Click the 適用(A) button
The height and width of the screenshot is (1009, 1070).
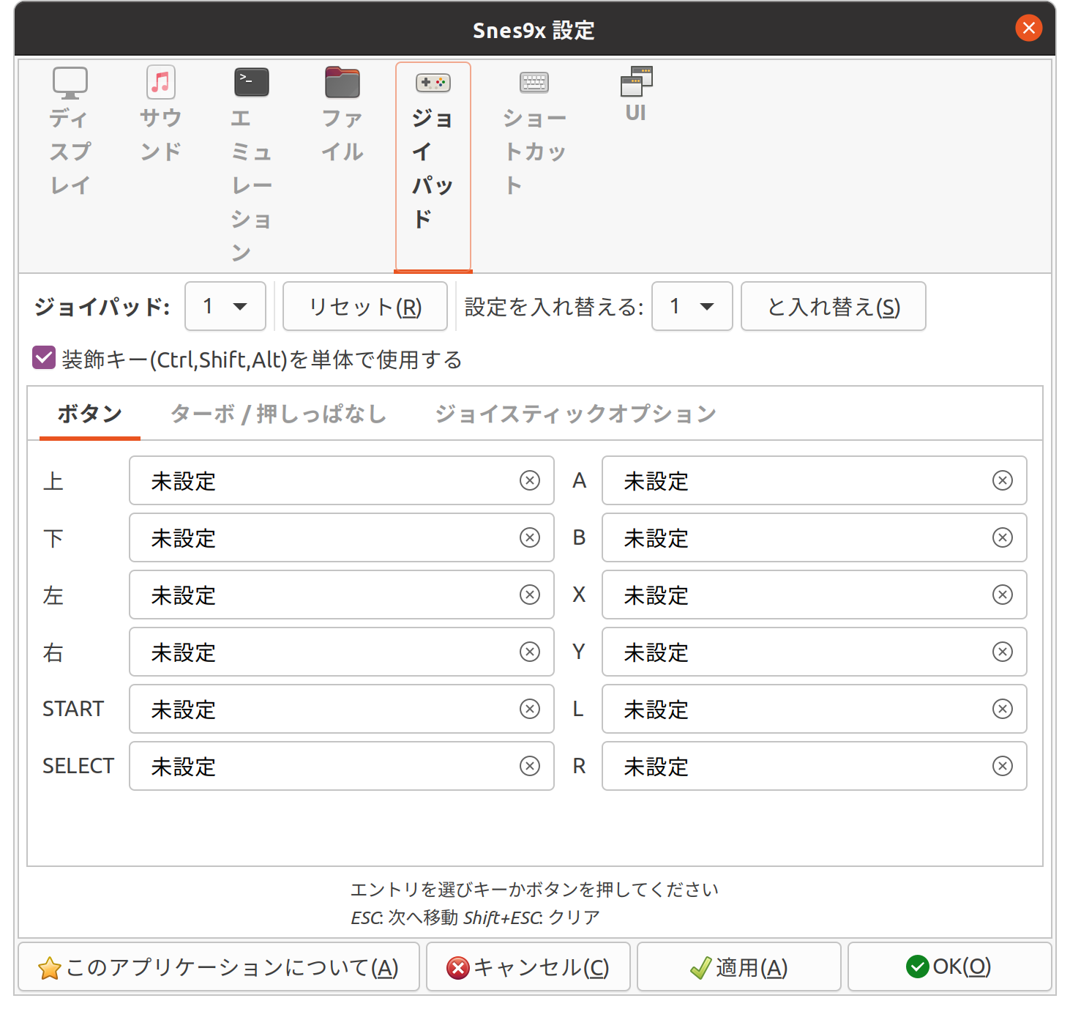(x=739, y=967)
